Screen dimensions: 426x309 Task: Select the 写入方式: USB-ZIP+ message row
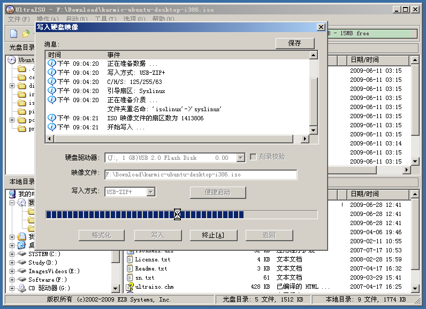coord(178,73)
